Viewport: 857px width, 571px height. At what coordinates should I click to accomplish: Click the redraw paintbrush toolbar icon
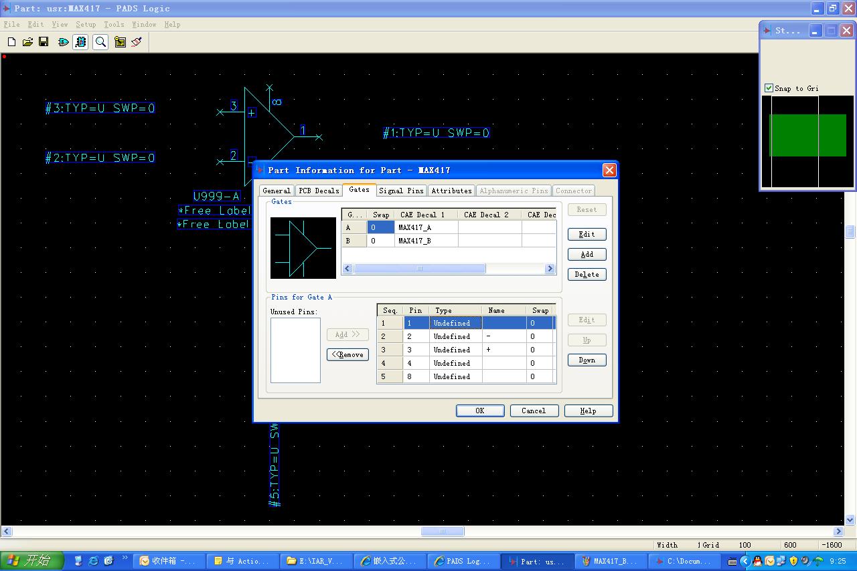pyautogui.click(x=137, y=42)
